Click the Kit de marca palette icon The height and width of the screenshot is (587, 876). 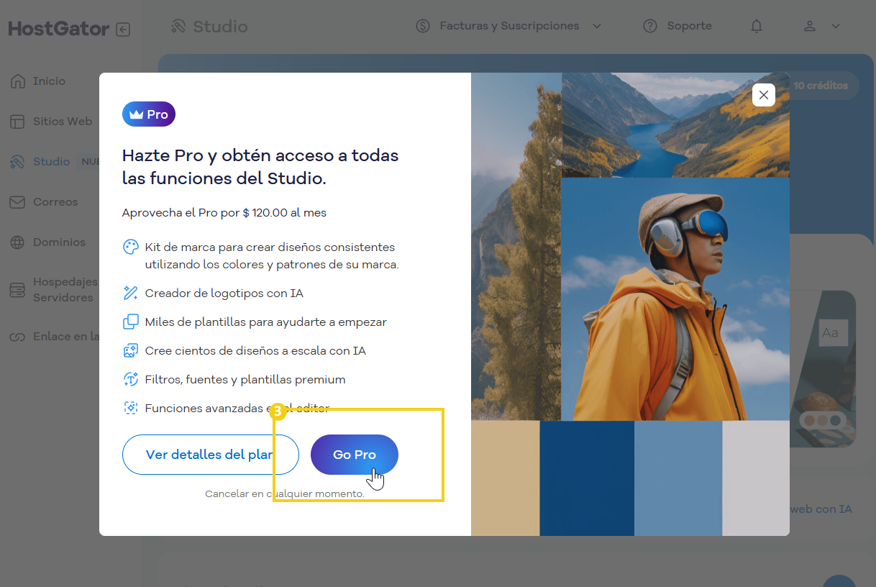(x=131, y=247)
